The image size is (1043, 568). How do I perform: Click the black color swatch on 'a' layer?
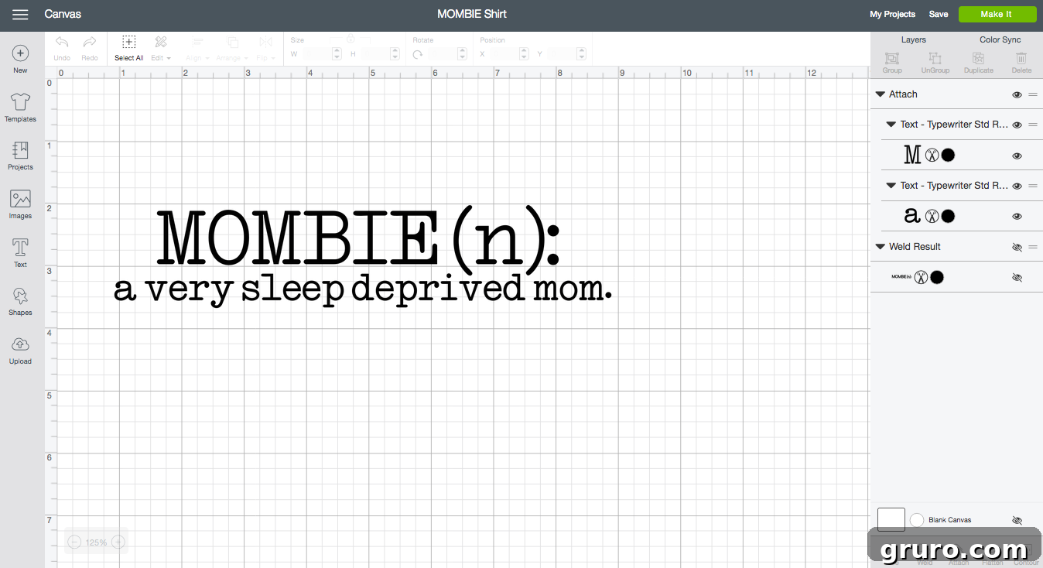tap(948, 216)
